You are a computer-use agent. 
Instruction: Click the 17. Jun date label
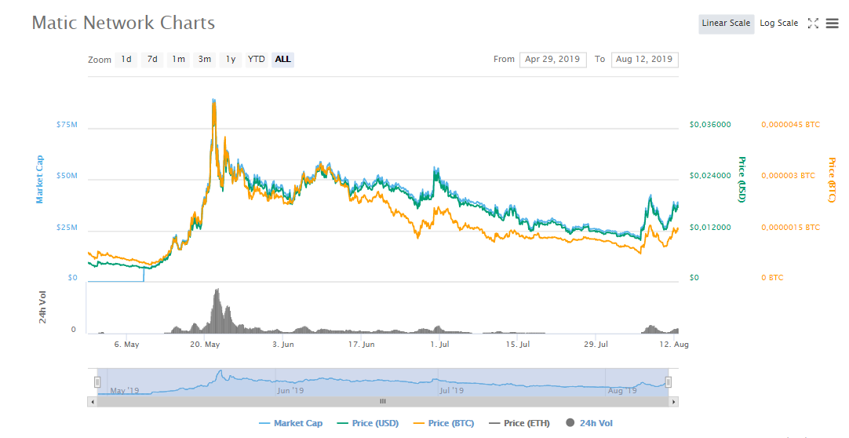[361, 345]
